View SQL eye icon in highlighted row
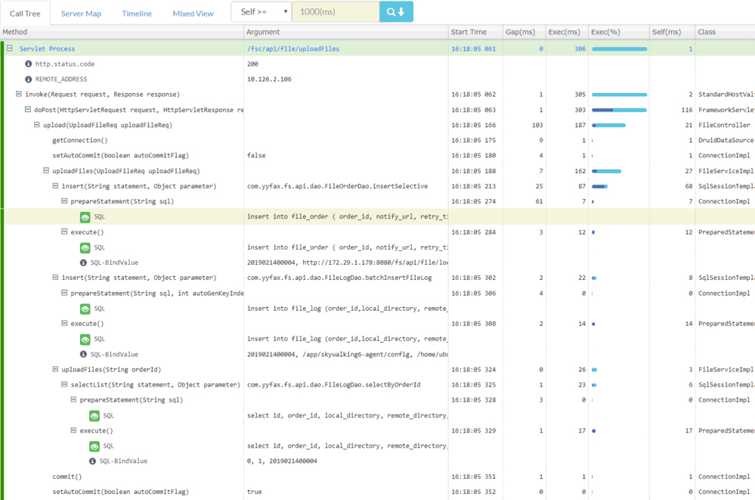755x500 pixels. point(85,217)
